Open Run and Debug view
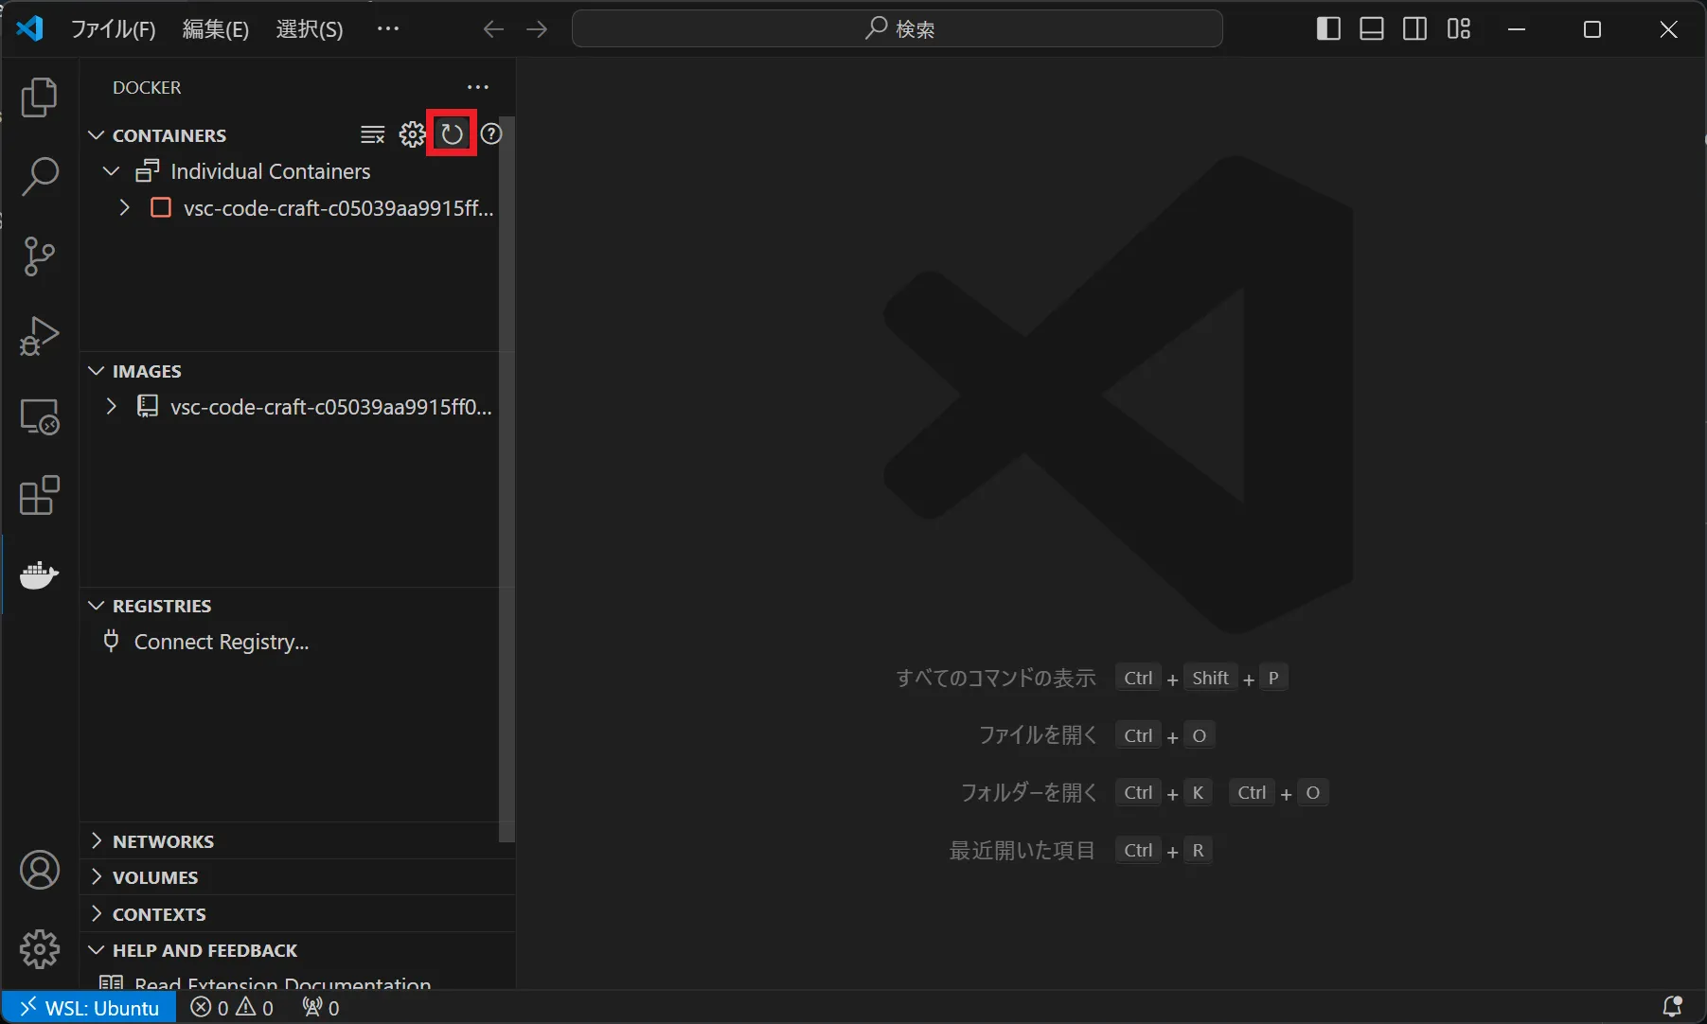This screenshot has width=1707, height=1024. (x=39, y=336)
